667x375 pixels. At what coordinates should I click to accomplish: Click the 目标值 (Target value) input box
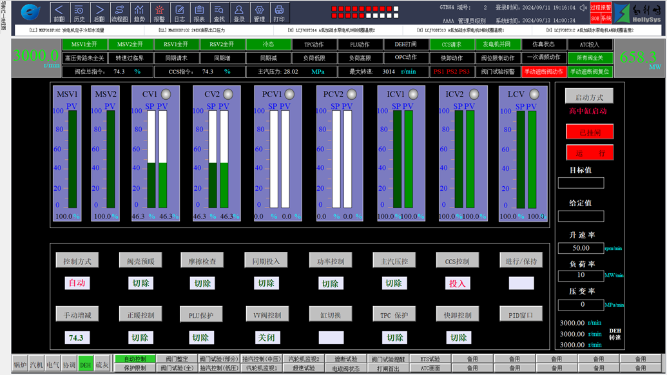[x=581, y=183]
